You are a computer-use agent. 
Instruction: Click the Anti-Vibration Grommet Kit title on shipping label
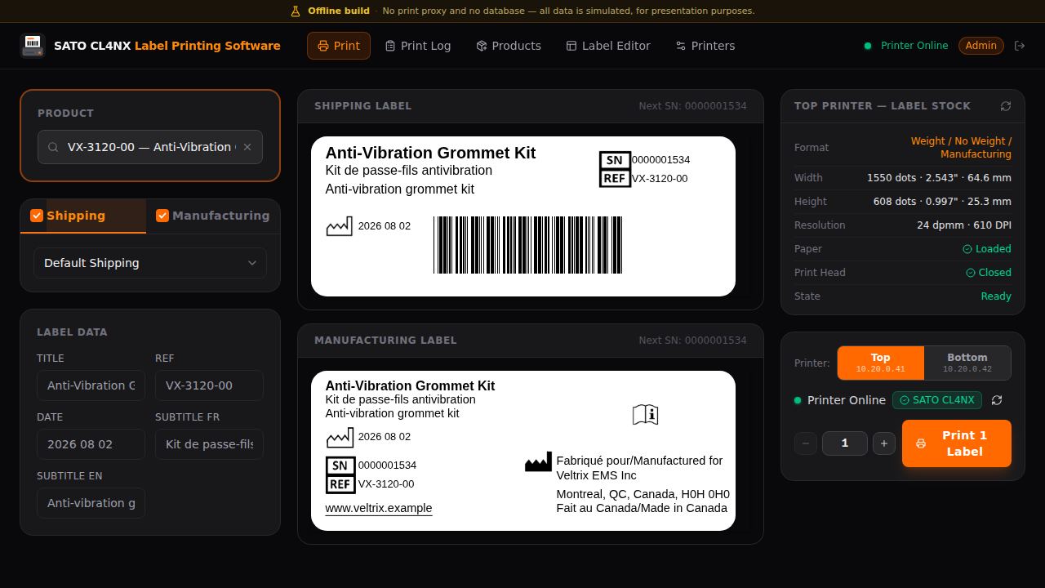coord(430,153)
